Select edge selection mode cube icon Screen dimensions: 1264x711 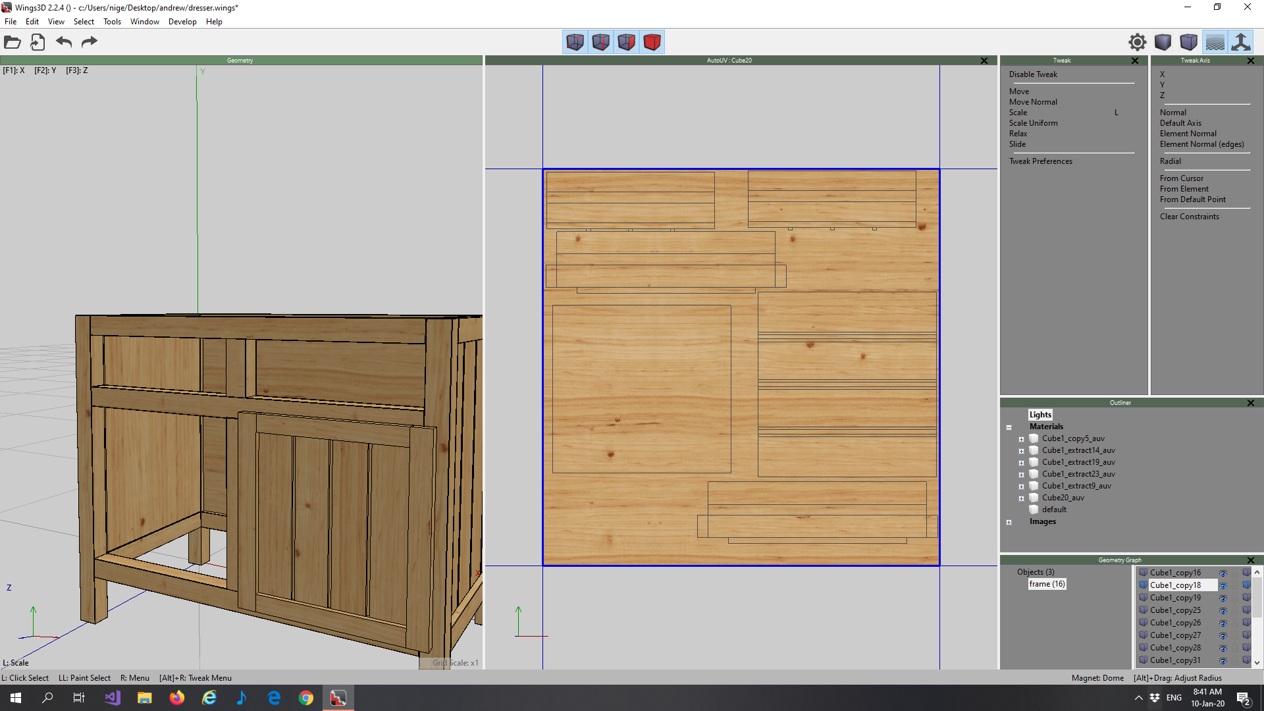[600, 42]
